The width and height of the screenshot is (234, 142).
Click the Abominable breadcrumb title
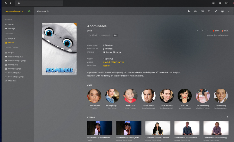click(x=43, y=11)
